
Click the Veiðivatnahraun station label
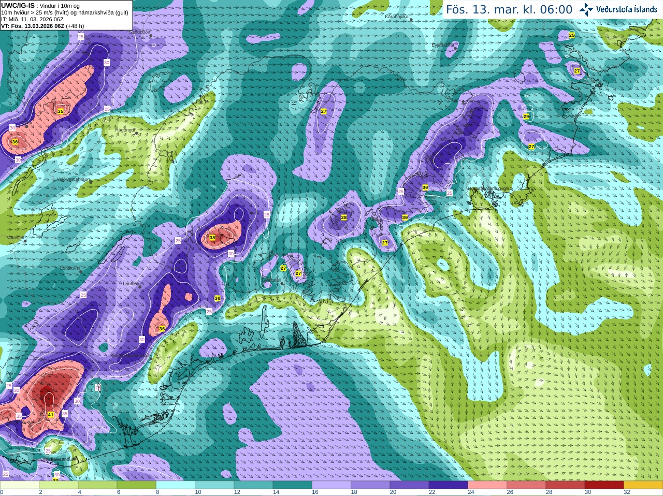pyautogui.click(x=73, y=179)
